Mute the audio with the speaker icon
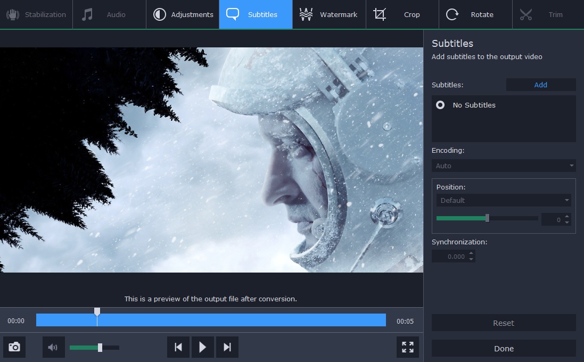Image resolution: width=584 pixels, height=362 pixels. coord(53,348)
